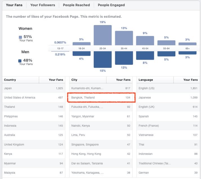
Task: Open the Your Followers tab
Action: pos(43,5)
